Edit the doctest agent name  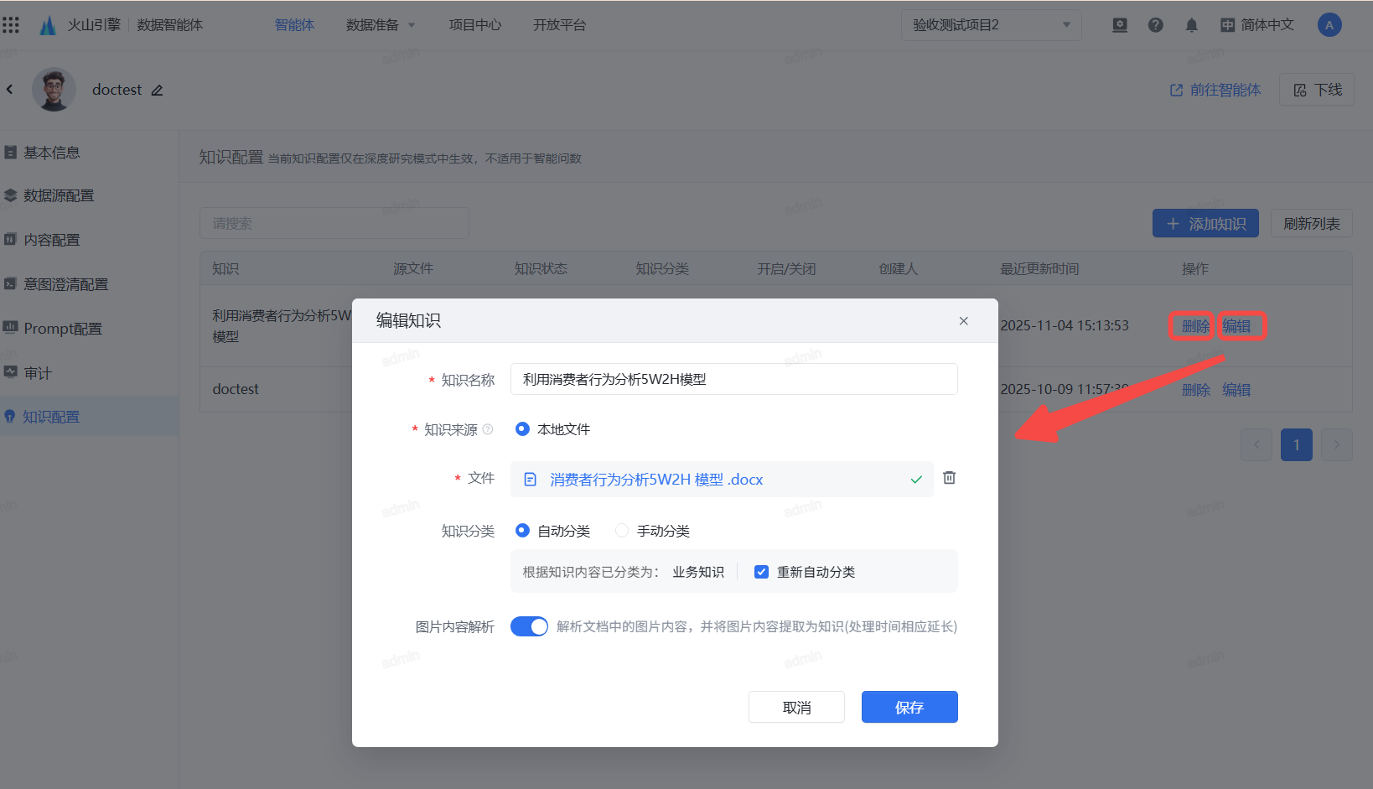[157, 90]
